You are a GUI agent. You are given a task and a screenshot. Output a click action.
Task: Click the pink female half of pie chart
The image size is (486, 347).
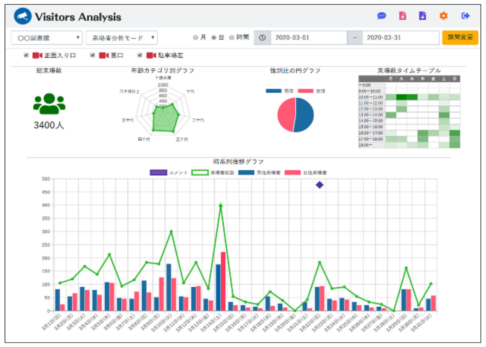tap(286, 114)
